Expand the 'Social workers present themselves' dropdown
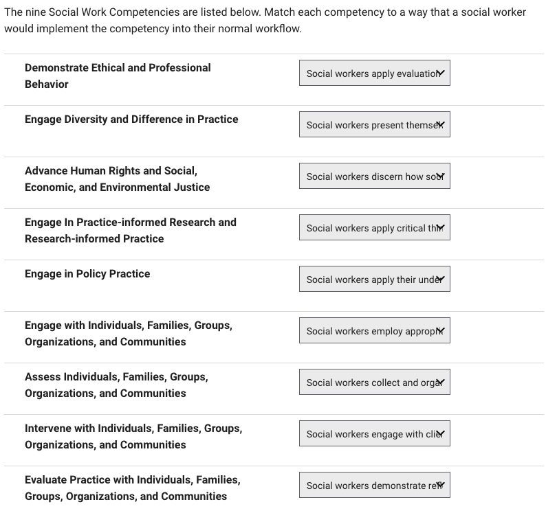The height and width of the screenshot is (524, 546). pyautogui.click(x=374, y=125)
